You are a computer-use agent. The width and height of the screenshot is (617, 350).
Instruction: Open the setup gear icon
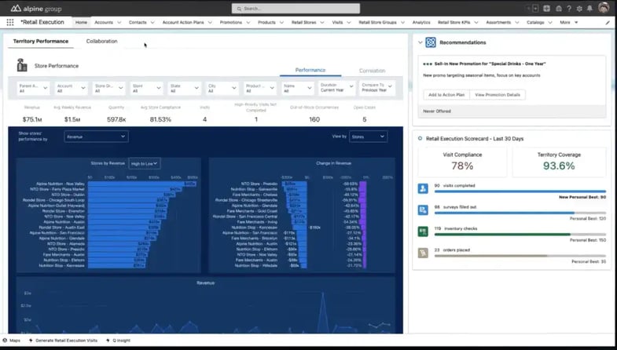click(x=579, y=9)
